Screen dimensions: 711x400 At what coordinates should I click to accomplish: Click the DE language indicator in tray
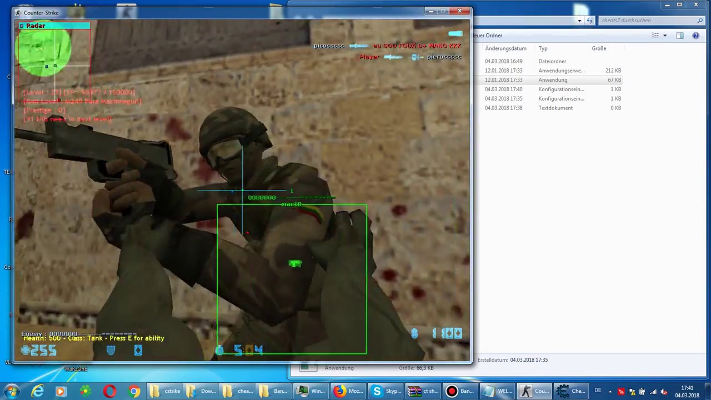598,391
